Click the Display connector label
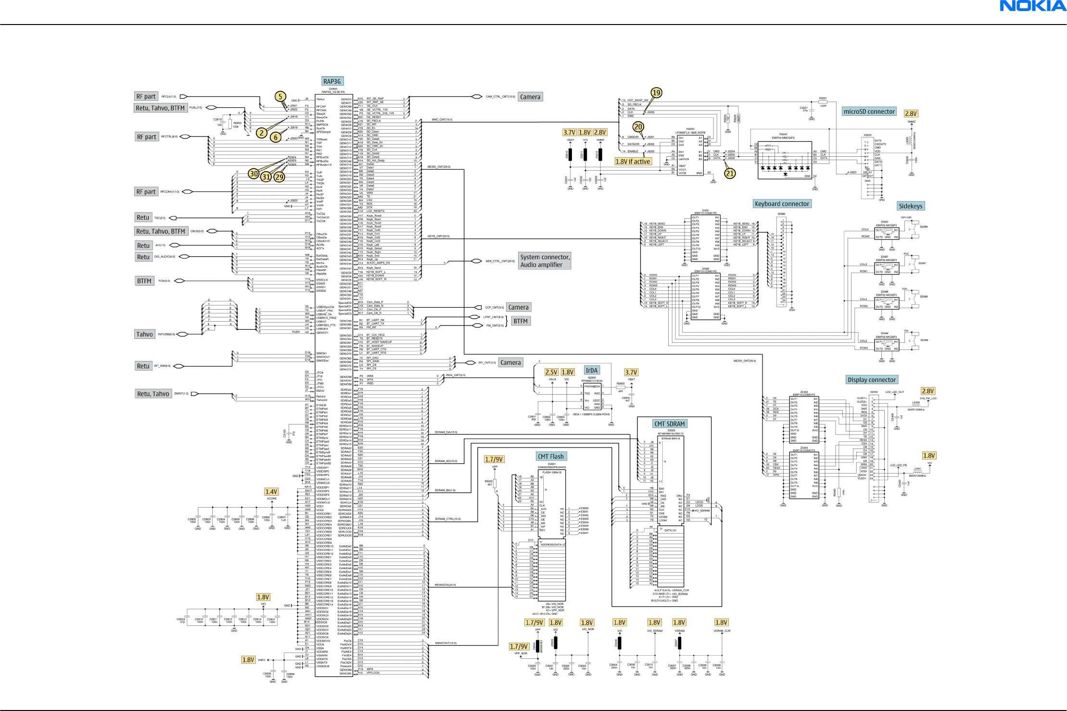The image size is (1067, 711). click(x=872, y=380)
